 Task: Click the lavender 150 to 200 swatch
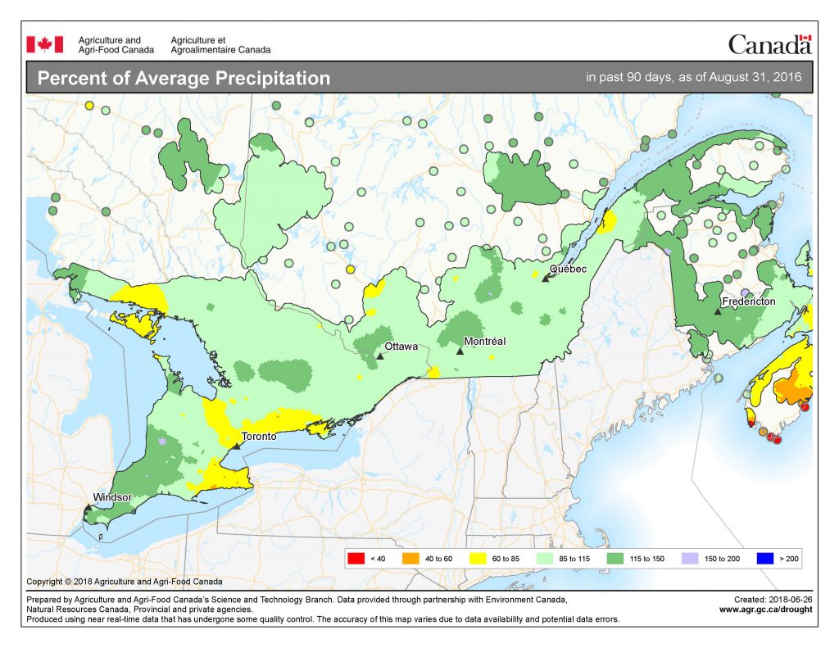click(x=690, y=558)
